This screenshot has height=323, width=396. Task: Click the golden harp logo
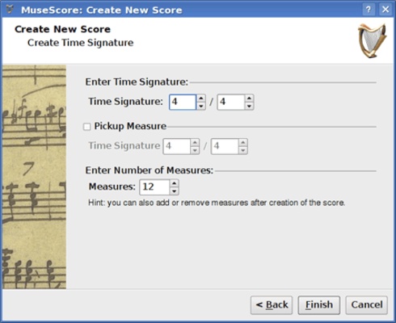click(373, 40)
